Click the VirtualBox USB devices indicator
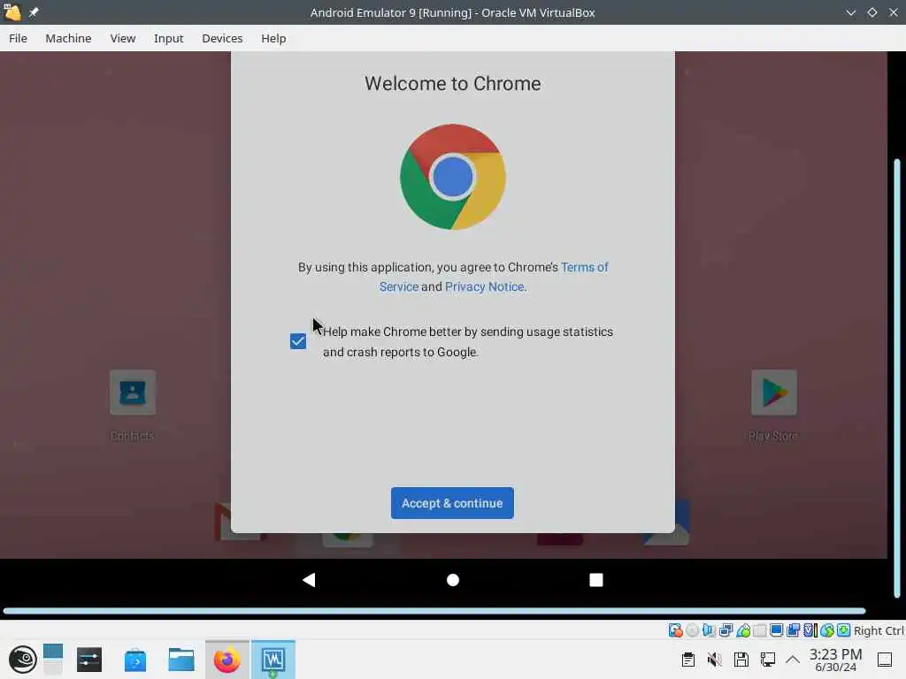906x679 pixels. point(743,630)
